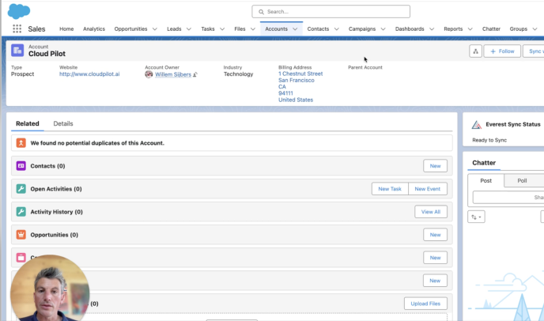544x321 pixels.
Task: Select the Related tab
Action: pyautogui.click(x=28, y=123)
